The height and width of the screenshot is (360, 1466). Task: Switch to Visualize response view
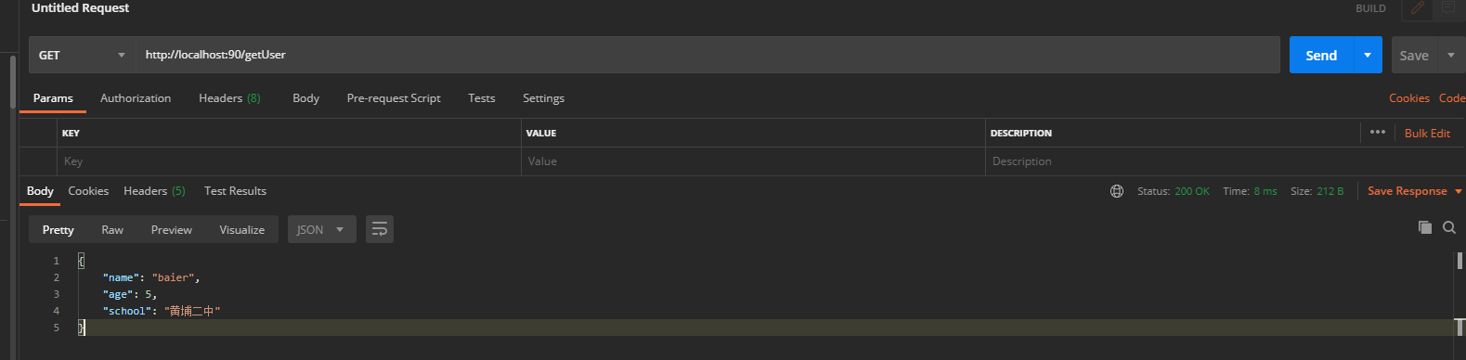click(x=242, y=230)
